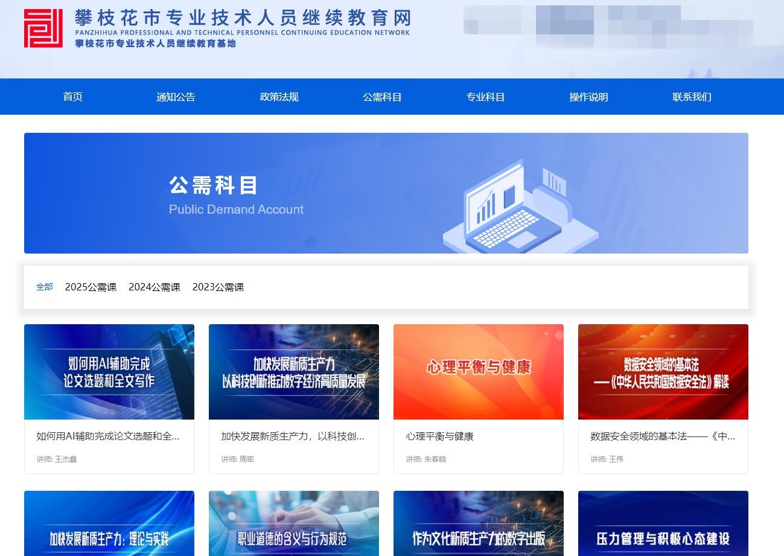
Task: Open the 首页 navigation menu item
Action: tap(73, 97)
